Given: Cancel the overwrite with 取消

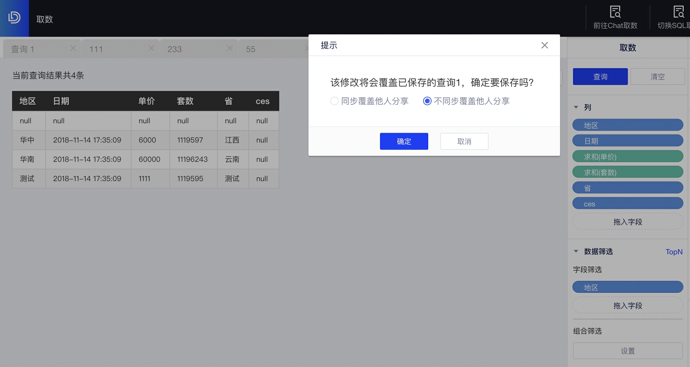Looking at the screenshot, I should [464, 141].
